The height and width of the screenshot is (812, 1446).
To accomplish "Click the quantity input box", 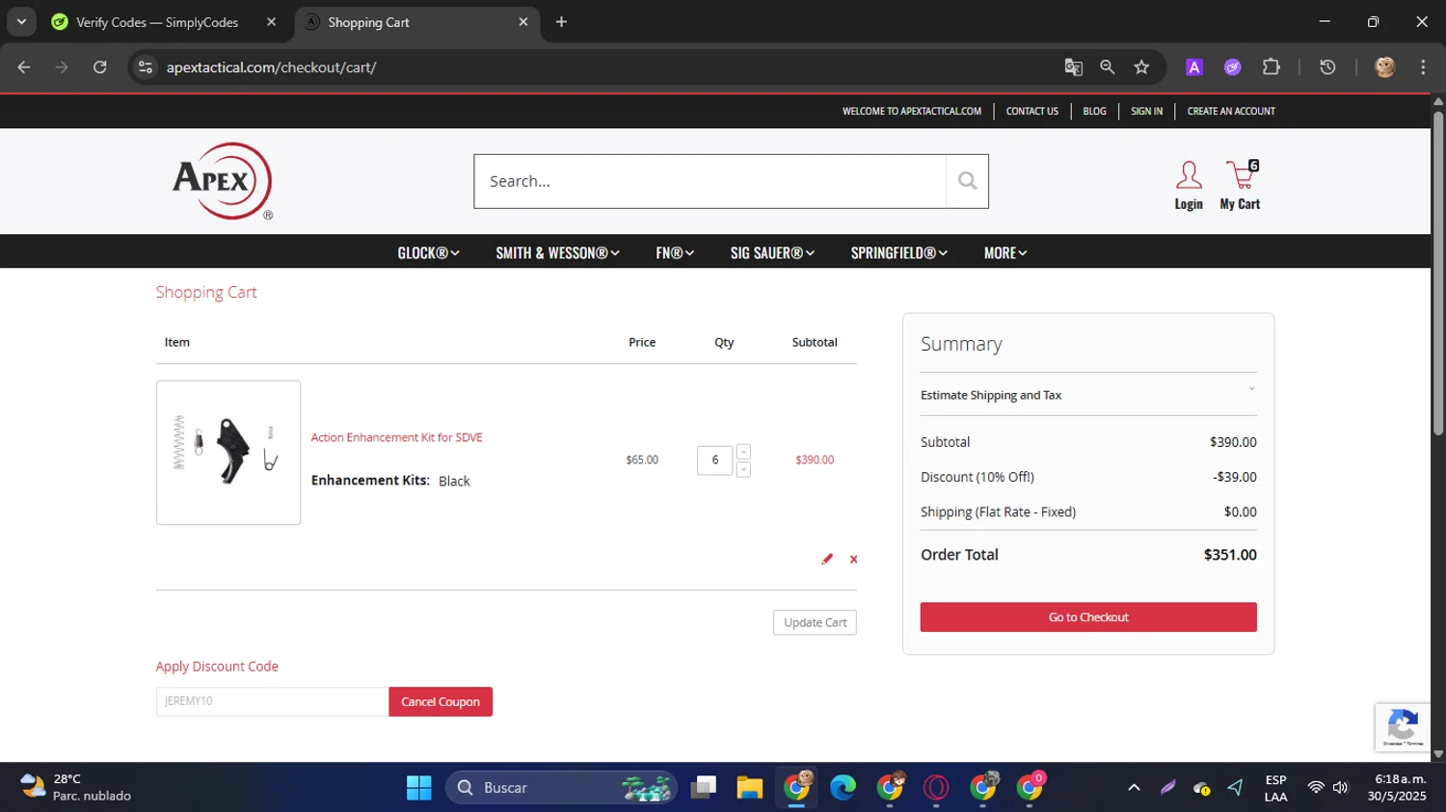I will point(714,459).
